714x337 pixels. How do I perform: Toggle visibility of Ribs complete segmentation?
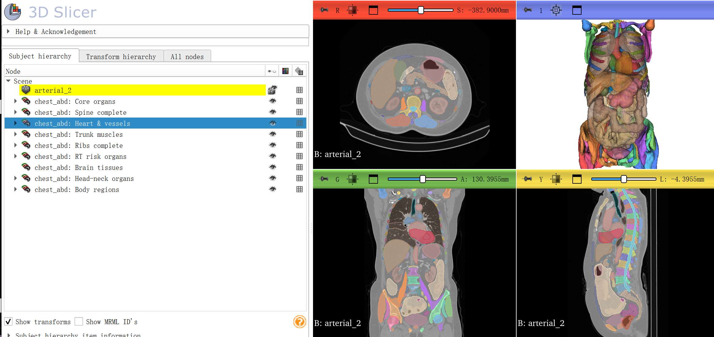click(x=273, y=145)
